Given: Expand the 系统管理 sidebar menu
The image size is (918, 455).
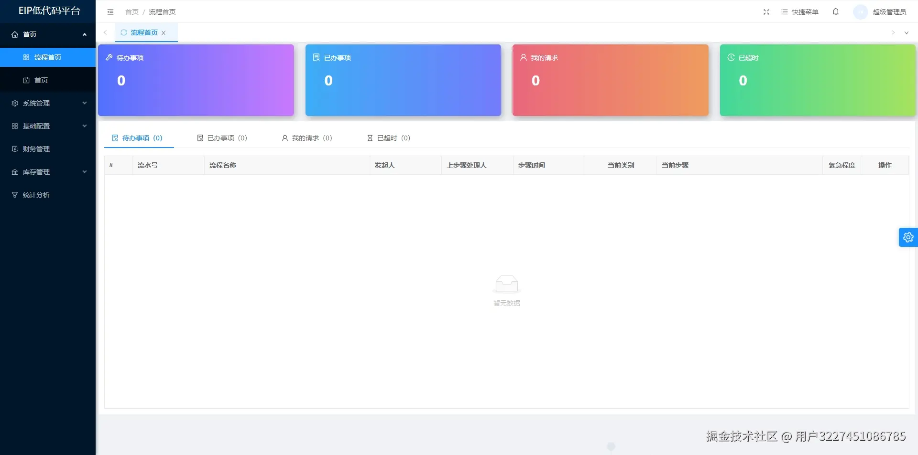Looking at the screenshot, I should [x=48, y=103].
